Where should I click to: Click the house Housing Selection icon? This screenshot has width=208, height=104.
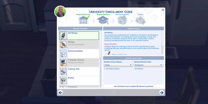(122, 20)
